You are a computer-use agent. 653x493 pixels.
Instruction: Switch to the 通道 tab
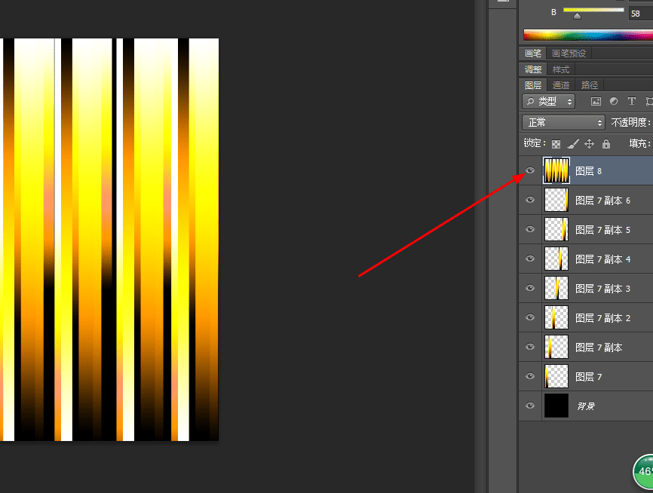click(x=560, y=85)
